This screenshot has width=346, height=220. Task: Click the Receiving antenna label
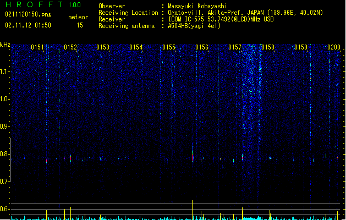coord(127,26)
